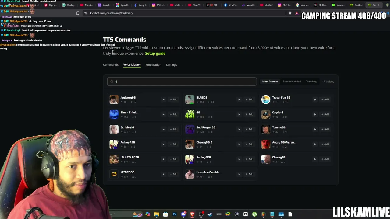Click the Angry 96Migran avatar thumbnail
The height and width of the screenshot is (219, 390).
[x=266, y=144]
